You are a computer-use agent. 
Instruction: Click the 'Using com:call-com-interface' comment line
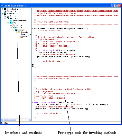coord(51,78)
